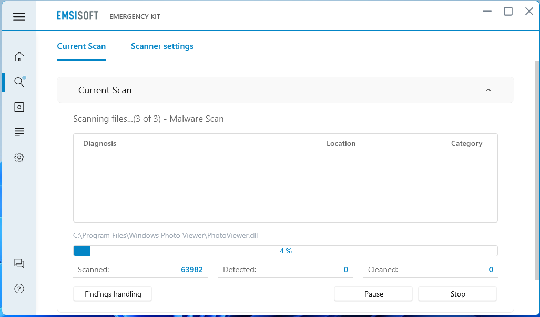
Task: Switch to the Scanner settings tab
Action: [x=162, y=46]
